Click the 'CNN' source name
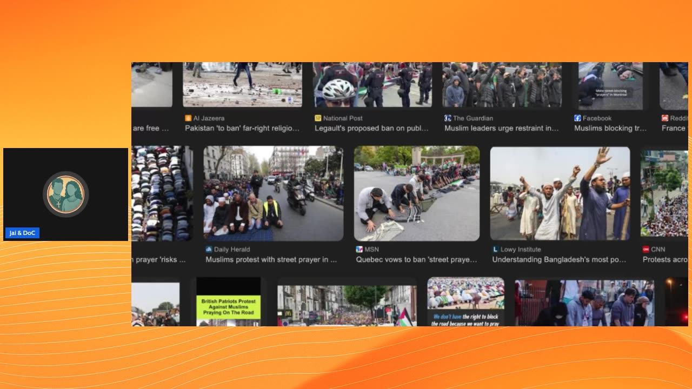 658,249
